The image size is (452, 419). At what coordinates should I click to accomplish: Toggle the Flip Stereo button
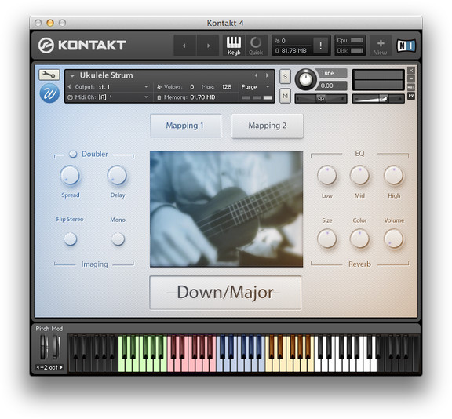tap(70, 239)
